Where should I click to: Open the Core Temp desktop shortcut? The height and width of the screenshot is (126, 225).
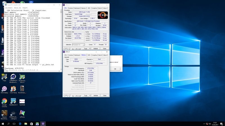click(x=13, y=90)
